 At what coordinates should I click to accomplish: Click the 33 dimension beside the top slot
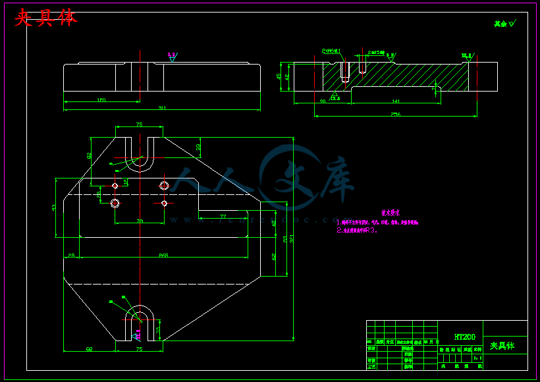(198, 147)
